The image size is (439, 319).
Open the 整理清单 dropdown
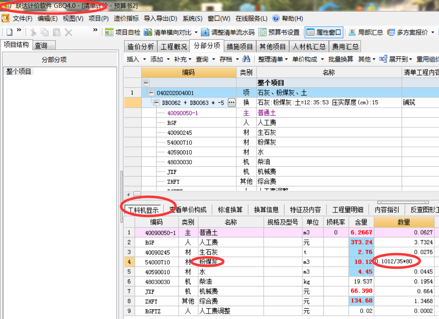coord(286,59)
